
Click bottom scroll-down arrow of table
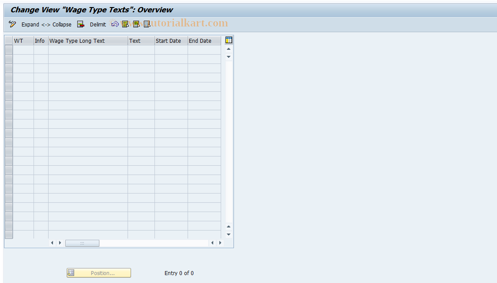[x=229, y=235]
